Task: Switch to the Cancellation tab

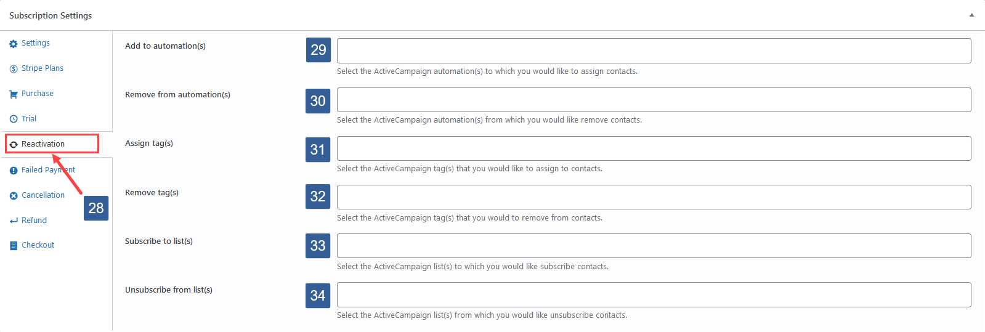Action: point(43,195)
